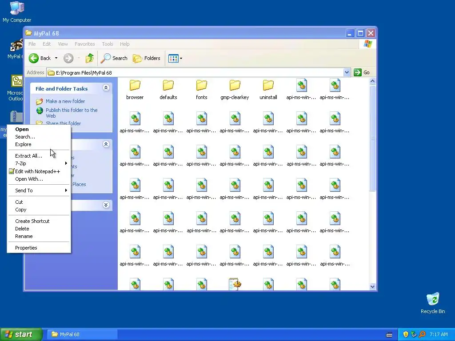Choose Cut from the context menu
This screenshot has width=455, height=341.
pos(39,202)
